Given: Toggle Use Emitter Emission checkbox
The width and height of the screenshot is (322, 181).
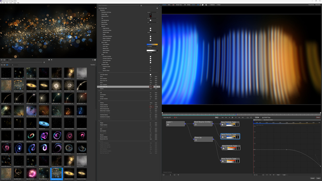Looking at the screenshot, I should (x=151, y=36).
